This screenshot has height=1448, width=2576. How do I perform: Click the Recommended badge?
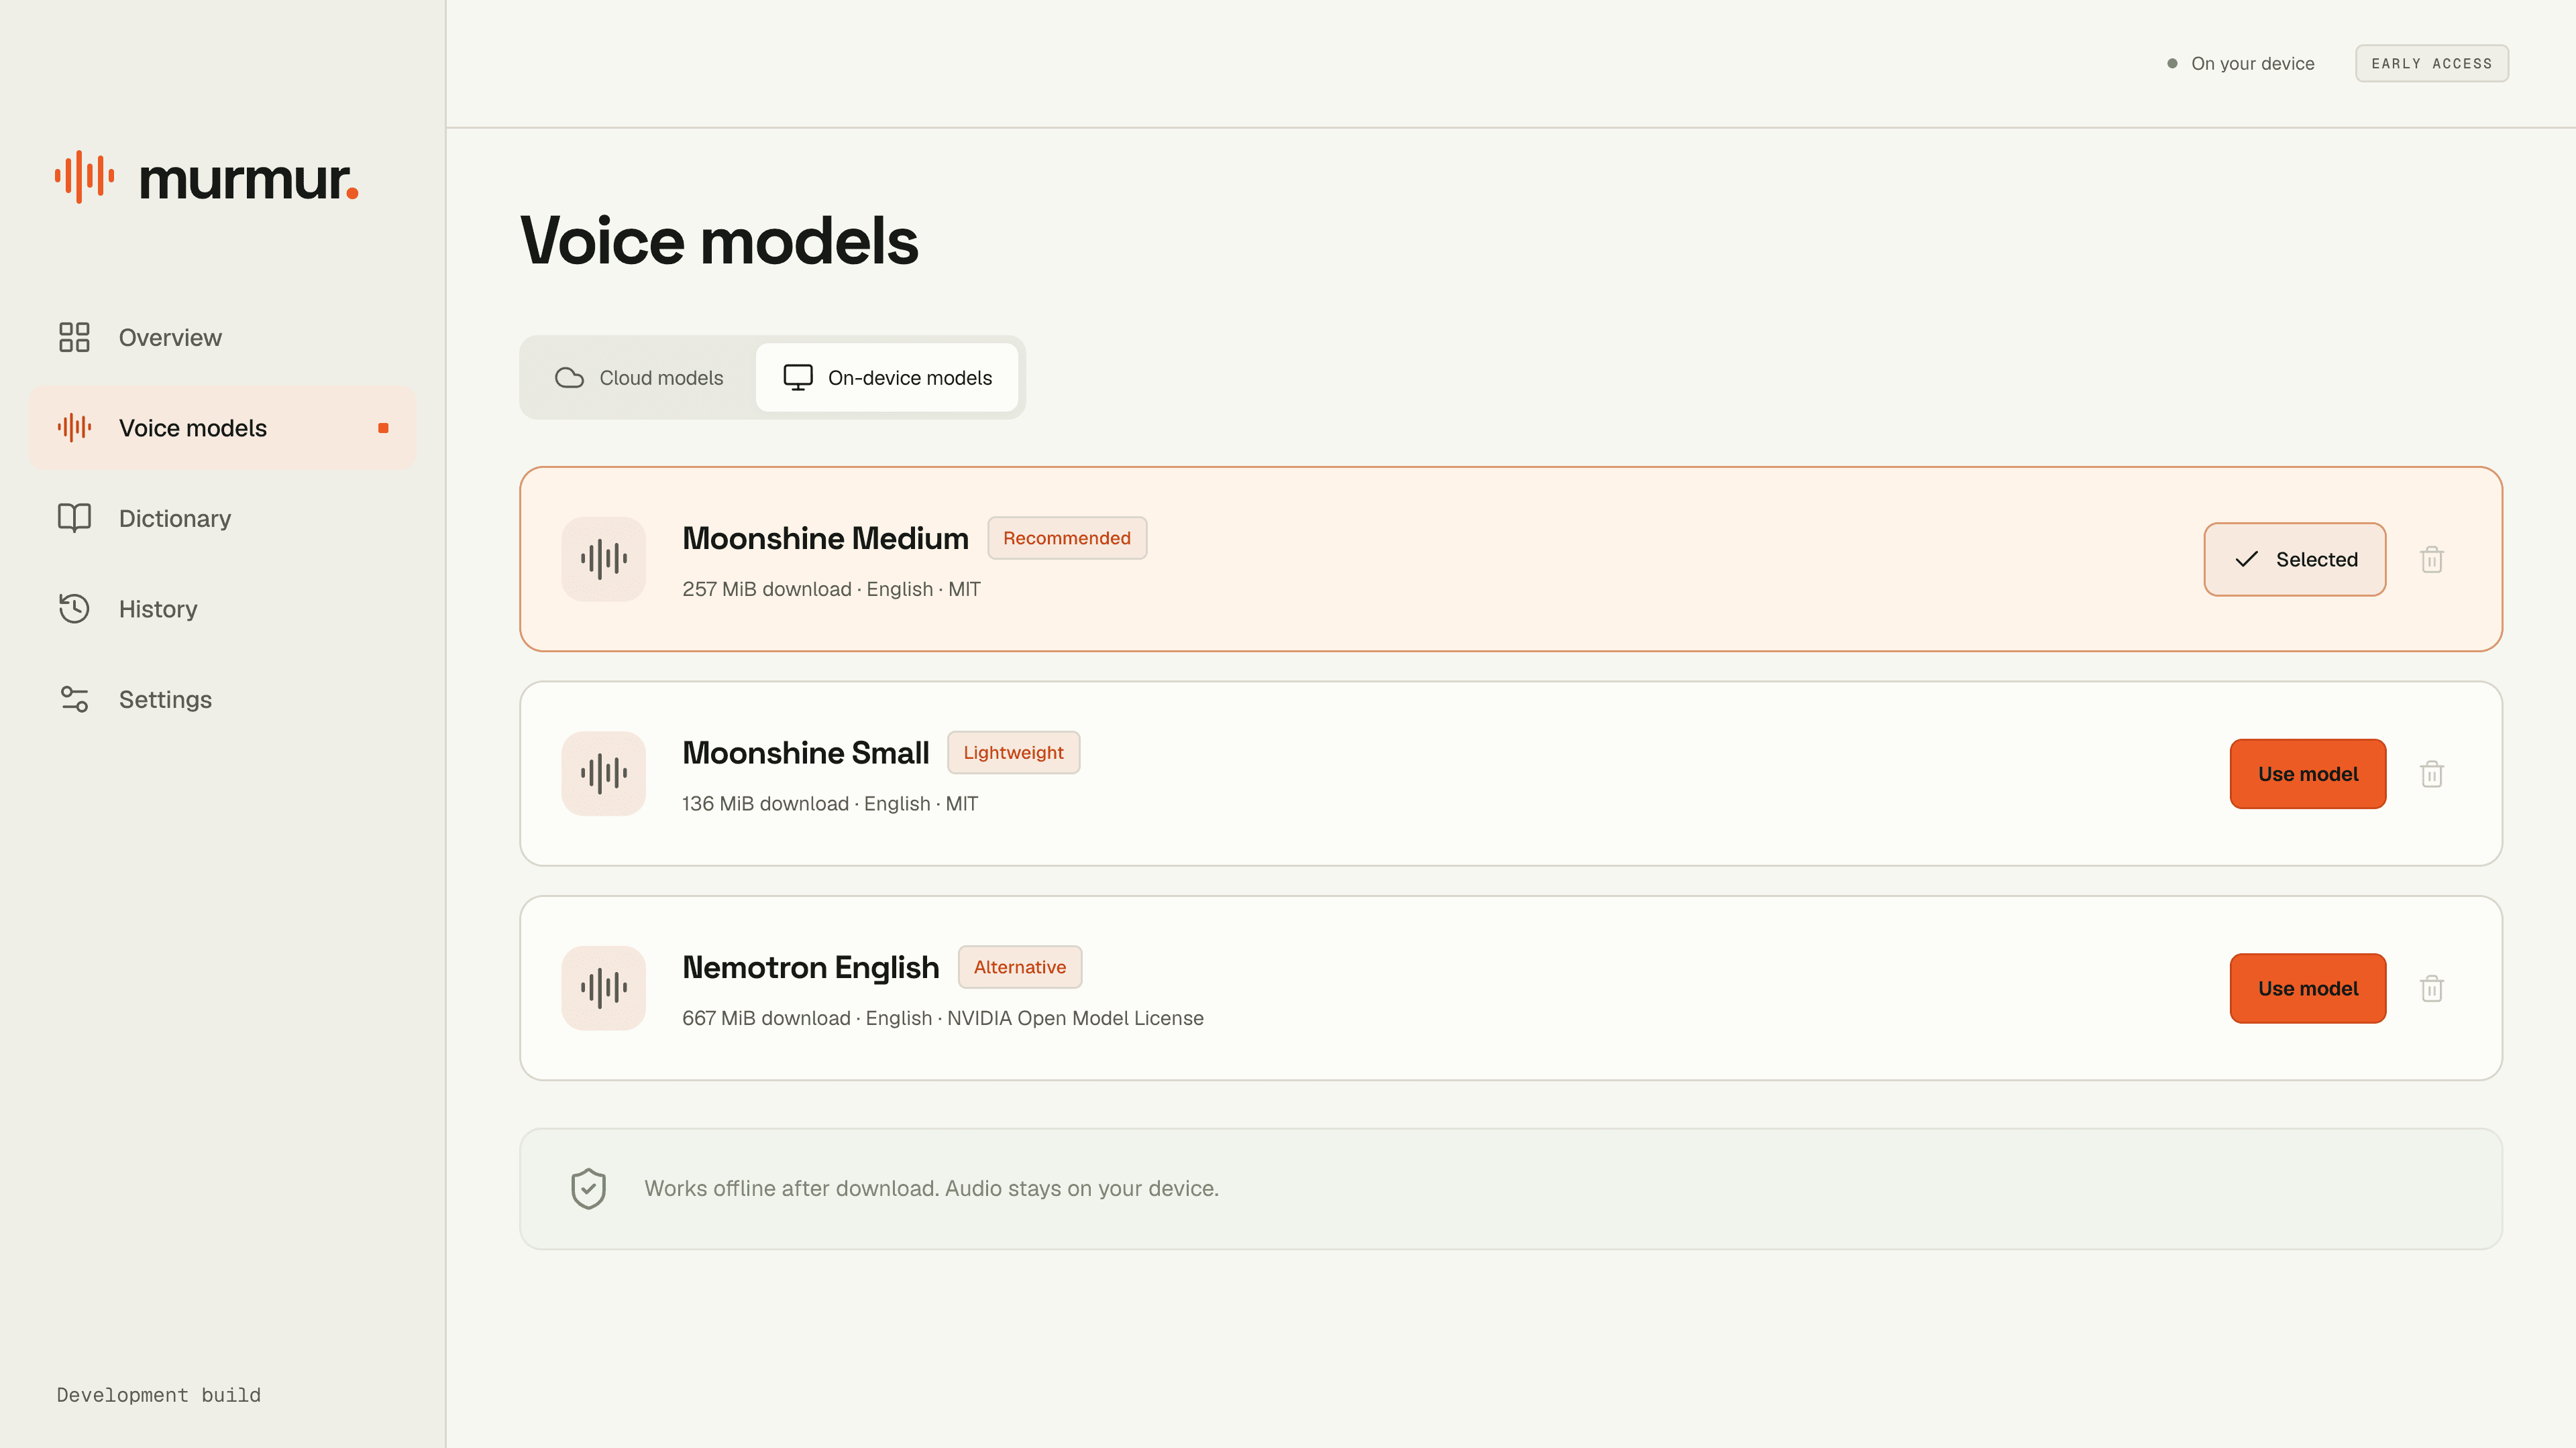pos(1067,538)
